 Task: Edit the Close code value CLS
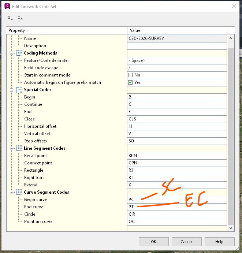click(x=177, y=119)
